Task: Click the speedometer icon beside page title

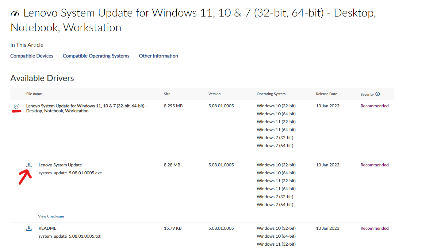Action: point(15,13)
